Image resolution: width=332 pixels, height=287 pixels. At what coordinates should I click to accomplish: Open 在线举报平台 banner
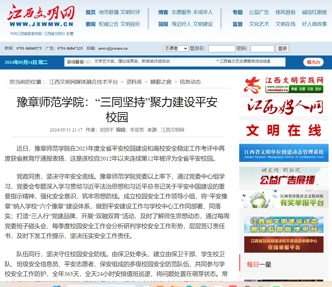(284, 244)
